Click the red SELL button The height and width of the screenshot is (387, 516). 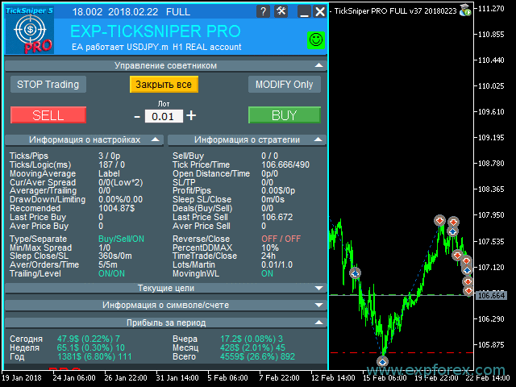pos(48,115)
